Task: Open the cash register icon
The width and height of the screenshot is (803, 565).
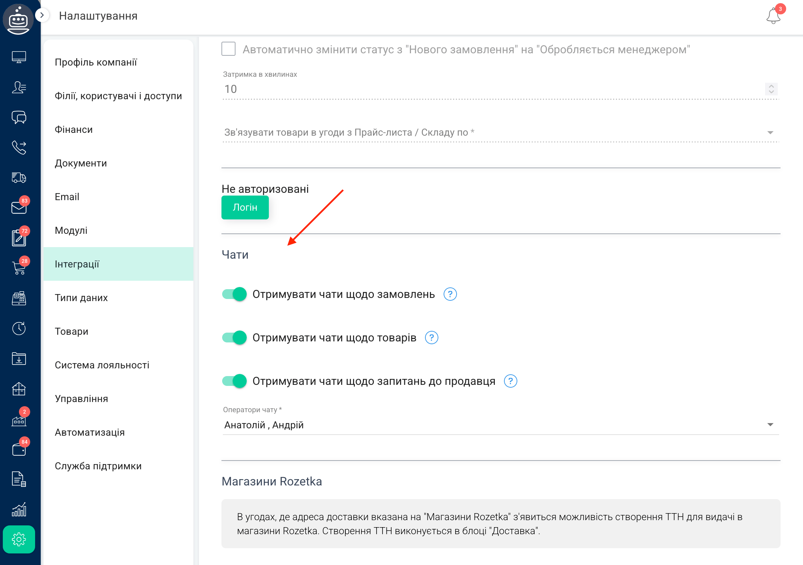Action: coord(19,298)
